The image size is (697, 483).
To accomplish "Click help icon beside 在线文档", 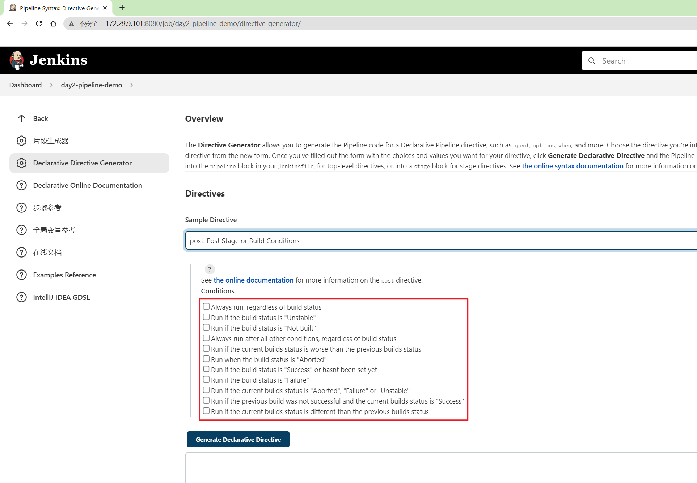I will (21, 253).
